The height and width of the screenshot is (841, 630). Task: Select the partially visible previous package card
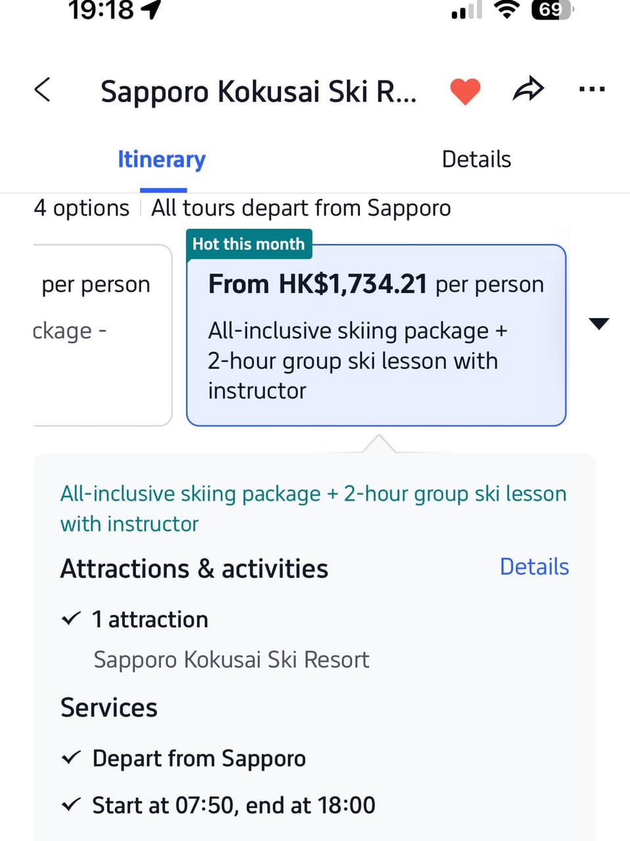(102, 335)
